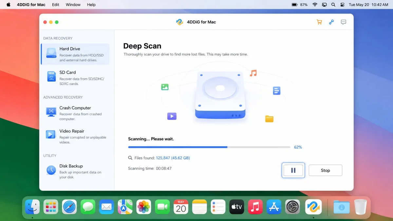Open Finder from the Dock
Viewport: 393px width, 221px height.
32,207
